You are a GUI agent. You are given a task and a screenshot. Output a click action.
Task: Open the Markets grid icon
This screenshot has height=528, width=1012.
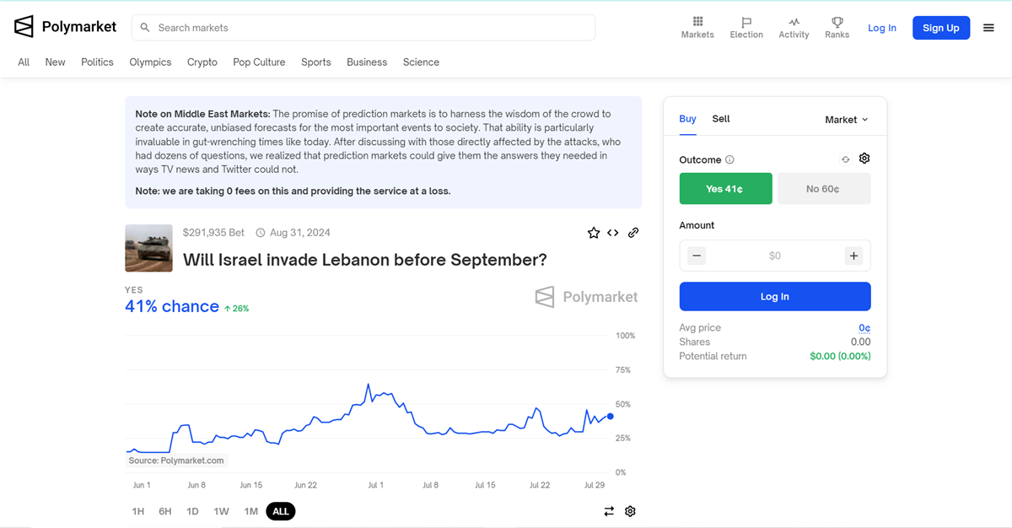(x=697, y=22)
